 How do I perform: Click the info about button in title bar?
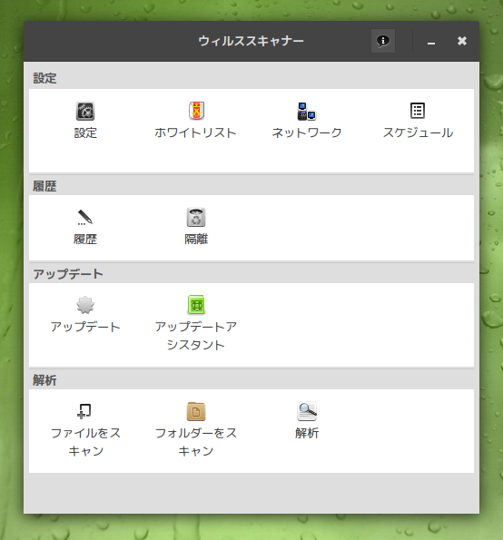pyautogui.click(x=383, y=41)
